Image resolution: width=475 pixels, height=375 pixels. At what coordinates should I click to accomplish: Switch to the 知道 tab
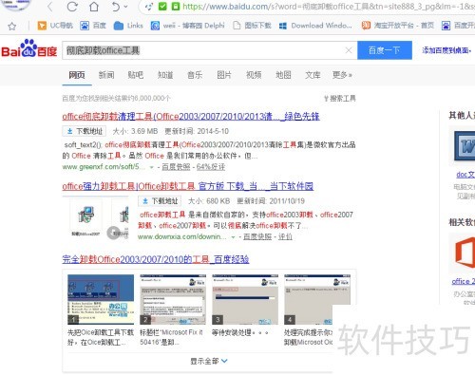[x=165, y=75]
